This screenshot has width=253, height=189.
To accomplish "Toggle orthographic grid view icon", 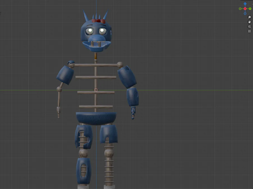I will [249, 31].
